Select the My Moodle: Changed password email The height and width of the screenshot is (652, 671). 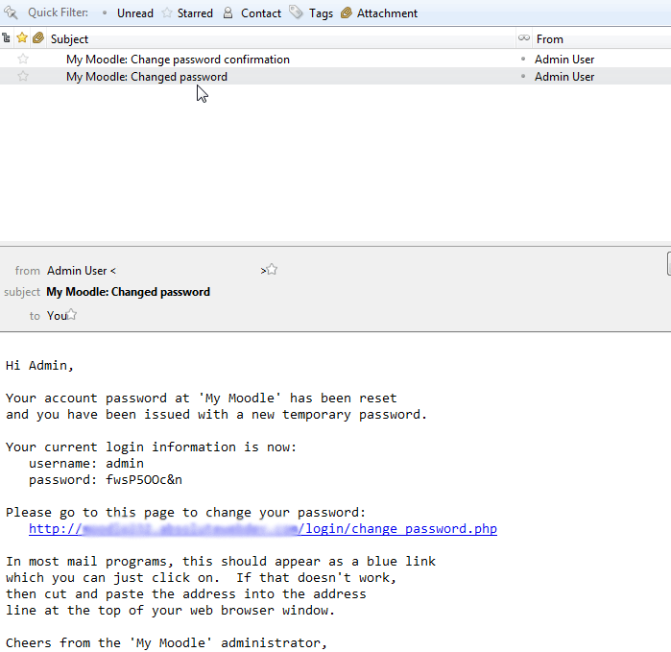coord(146,77)
